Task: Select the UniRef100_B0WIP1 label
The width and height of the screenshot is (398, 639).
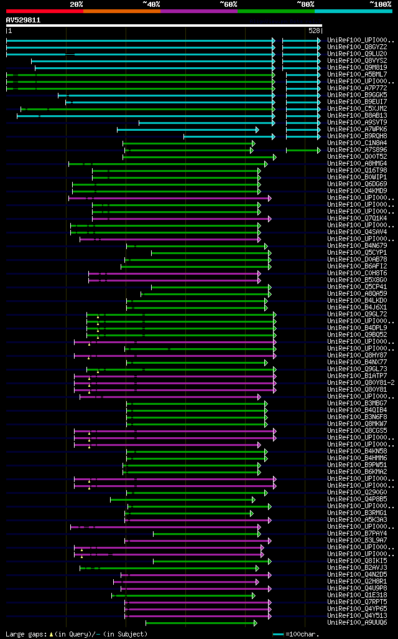Action: tap(358, 177)
